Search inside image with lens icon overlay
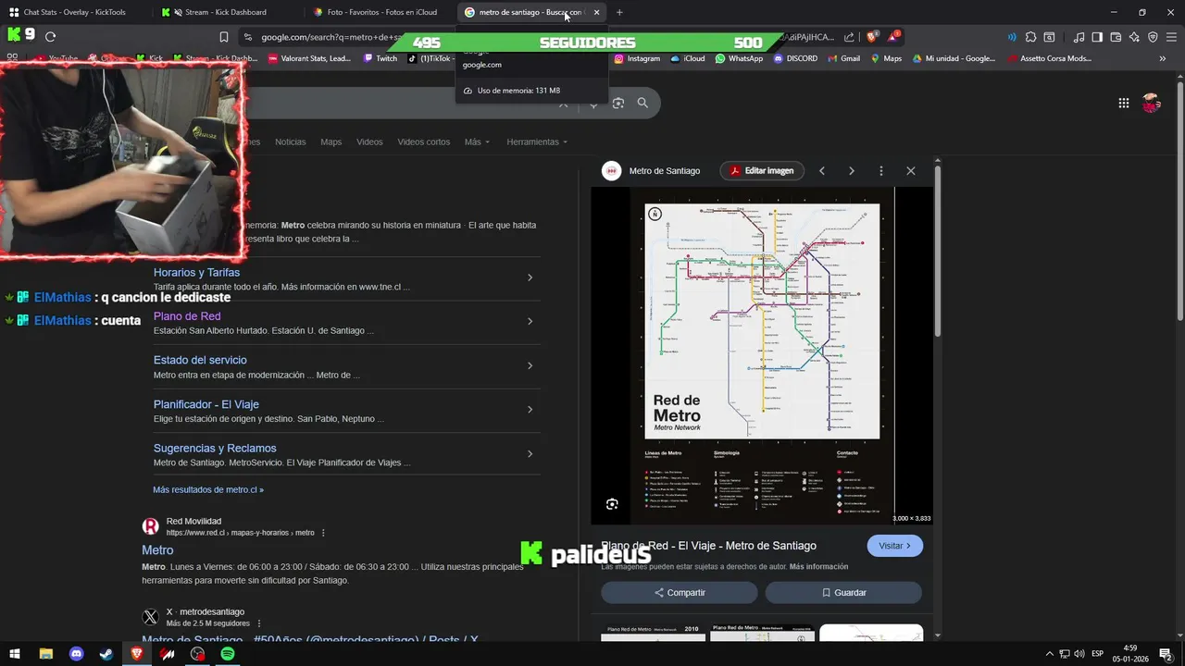 pyautogui.click(x=612, y=504)
